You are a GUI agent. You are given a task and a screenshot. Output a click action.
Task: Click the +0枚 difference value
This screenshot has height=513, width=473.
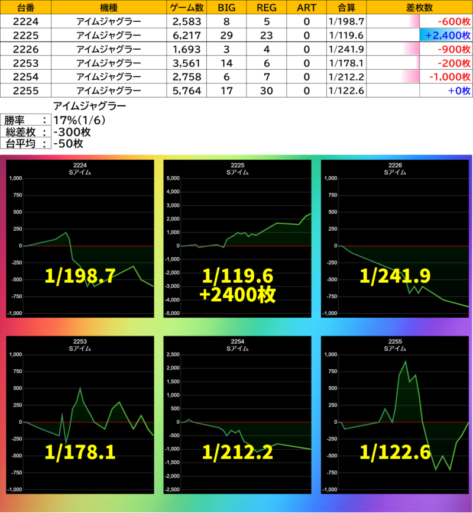[459, 91]
